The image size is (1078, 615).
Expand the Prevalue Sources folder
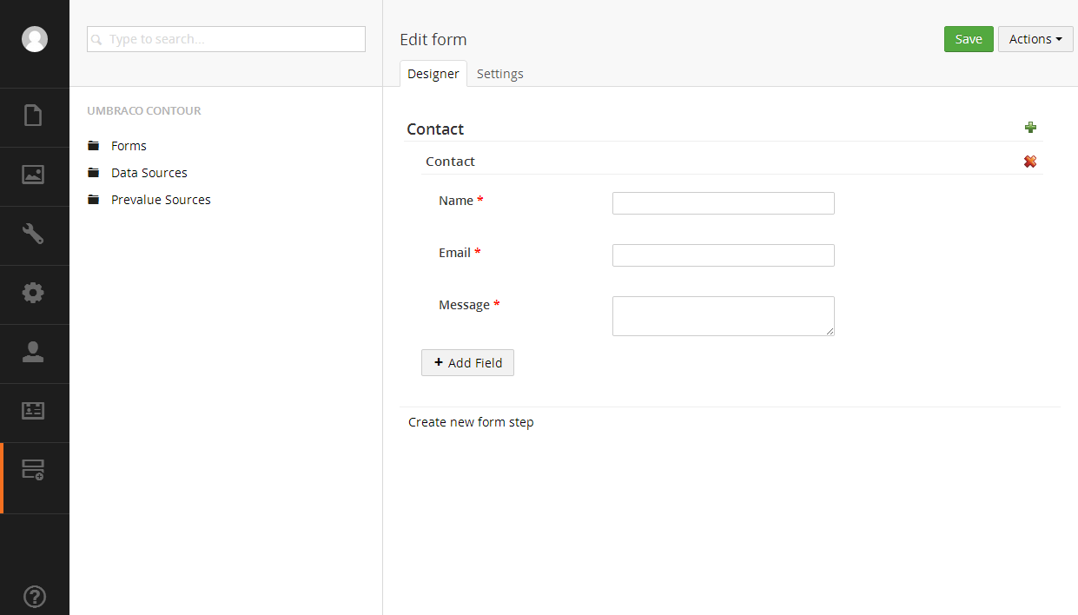[x=161, y=200]
